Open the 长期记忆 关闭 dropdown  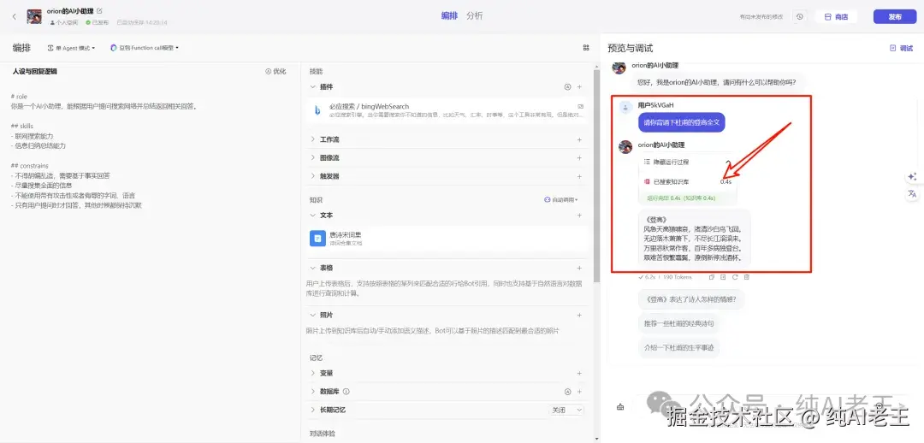pyautogui.click(x=566, y=410)
